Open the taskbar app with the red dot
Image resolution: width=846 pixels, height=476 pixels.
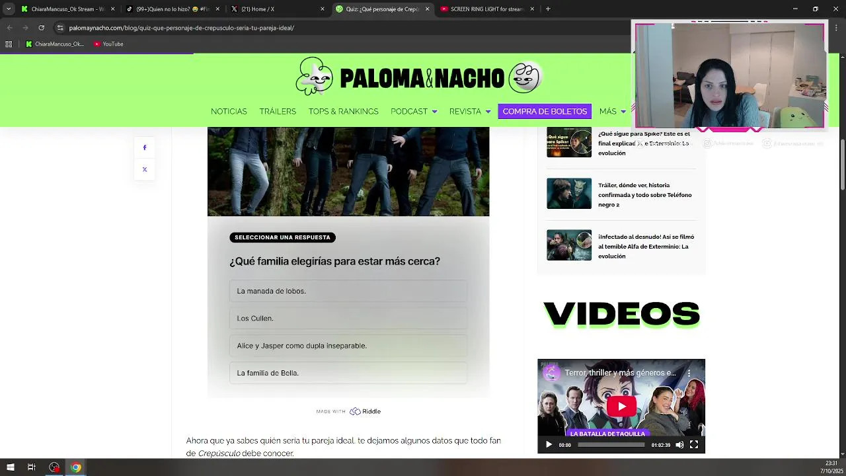[54, 467]
